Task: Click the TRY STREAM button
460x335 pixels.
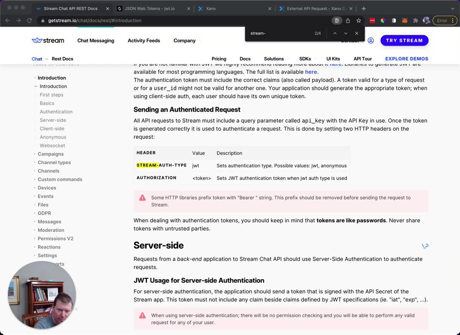Action: tap(404, 40)
